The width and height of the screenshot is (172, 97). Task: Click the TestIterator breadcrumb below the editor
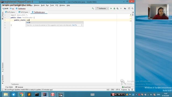coord(15,84)
